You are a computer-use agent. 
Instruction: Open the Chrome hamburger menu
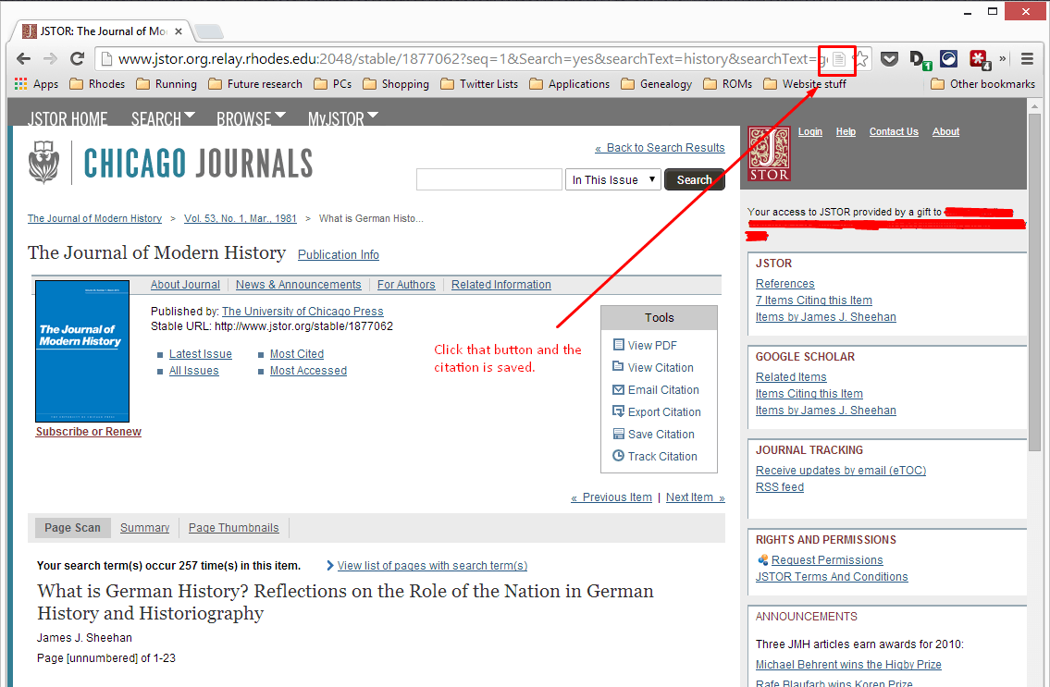pos(1027,59)
